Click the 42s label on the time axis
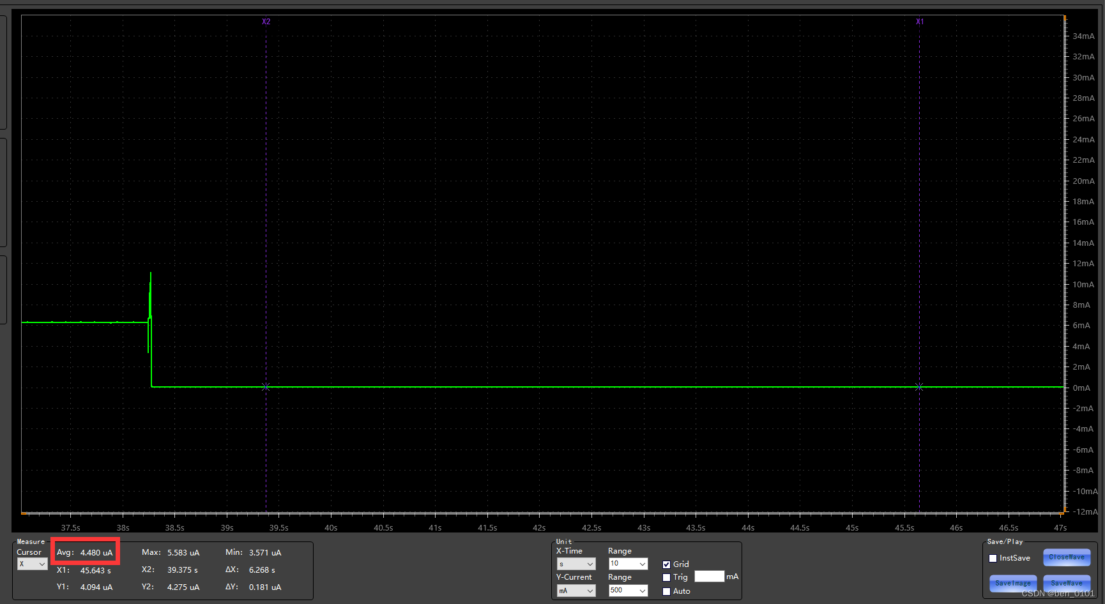 pyautogui.click(x=540, y=528)
